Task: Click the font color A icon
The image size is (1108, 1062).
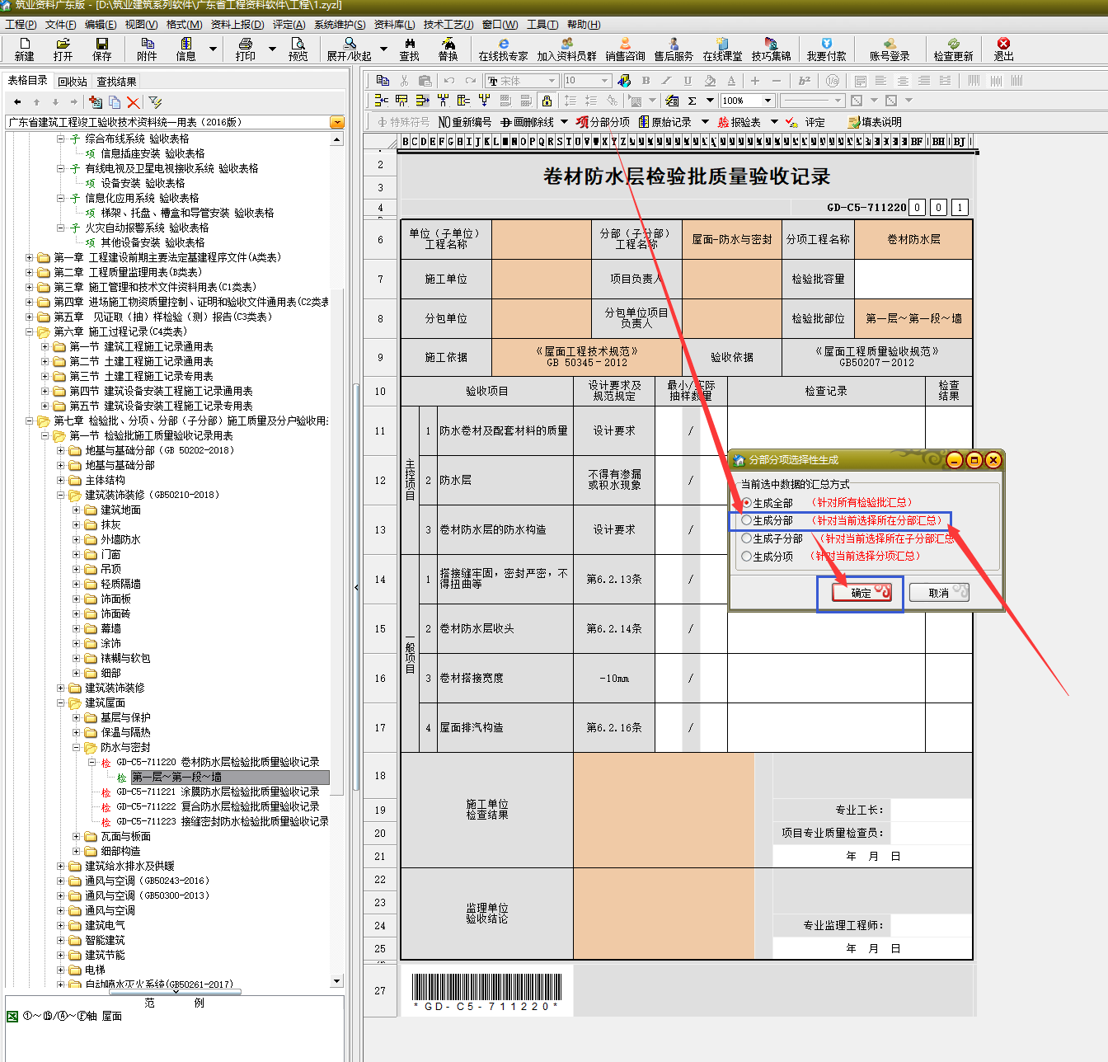Action: point(731,80)
